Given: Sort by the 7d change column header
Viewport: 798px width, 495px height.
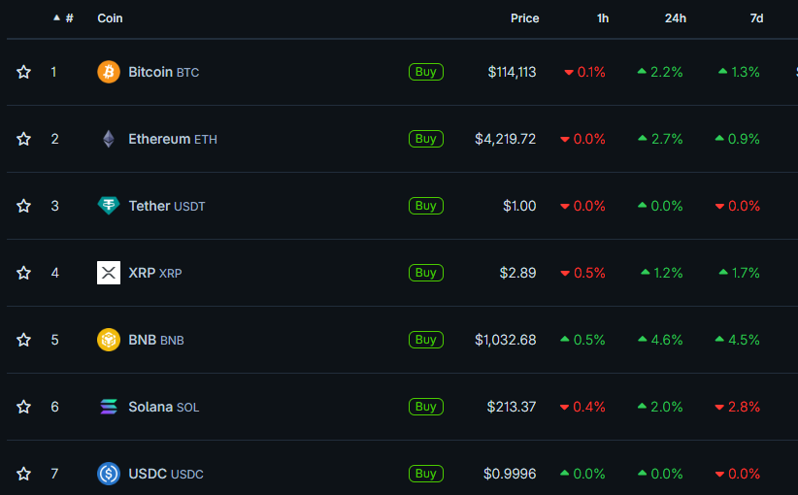Looking at the screenshot, I should 756,18.
